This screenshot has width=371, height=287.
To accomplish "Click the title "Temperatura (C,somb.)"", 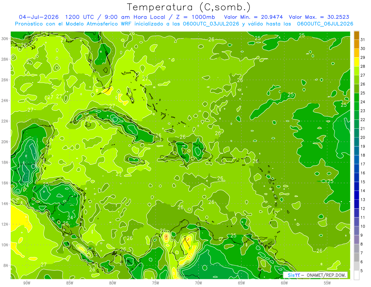I will pos(189,7).
